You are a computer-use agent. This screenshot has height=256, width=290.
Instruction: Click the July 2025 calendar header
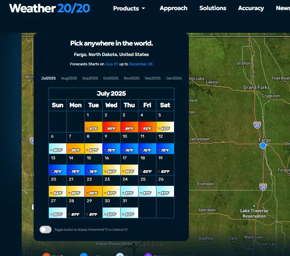click(x=111, y=94)
